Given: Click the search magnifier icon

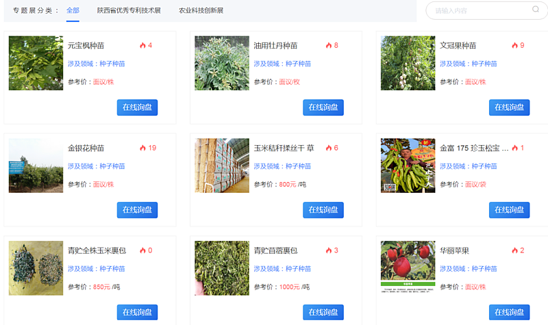Looking at the screenshot, I should pyautogui.click(x=536, y=10).
